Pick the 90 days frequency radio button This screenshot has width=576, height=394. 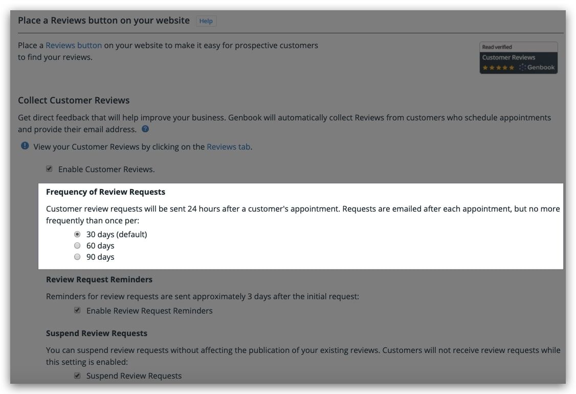pos(77,257)
